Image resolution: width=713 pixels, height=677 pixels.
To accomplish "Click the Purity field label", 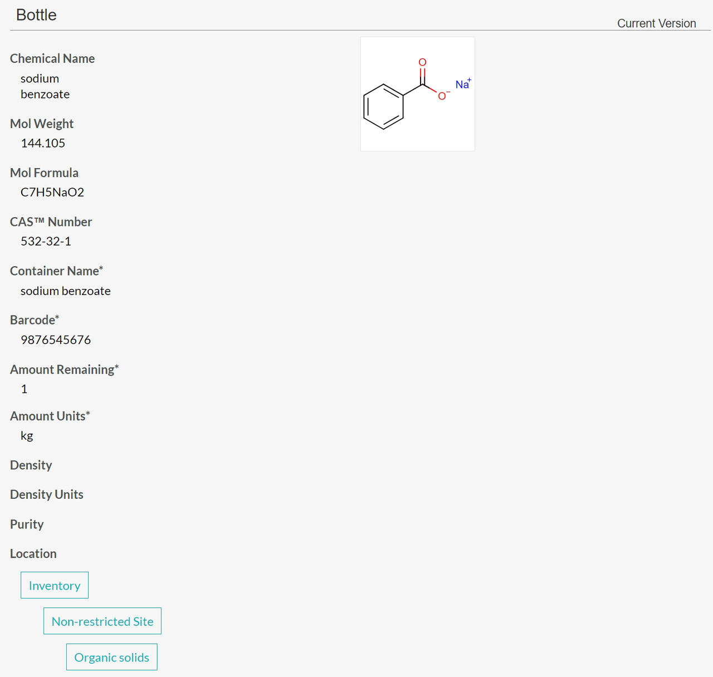I will point(27,524).
